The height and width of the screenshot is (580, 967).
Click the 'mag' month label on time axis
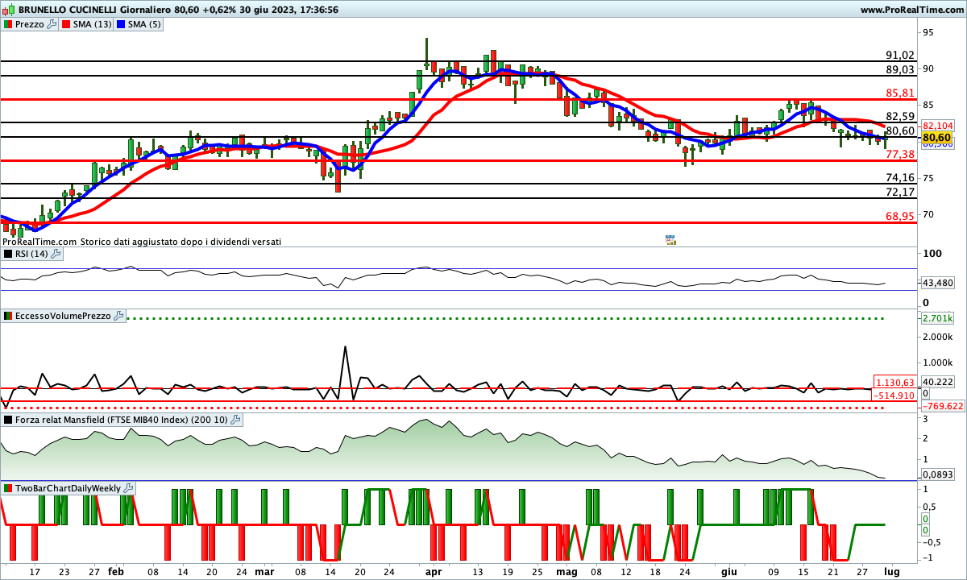pyautogui.click(x=567, y=570)
